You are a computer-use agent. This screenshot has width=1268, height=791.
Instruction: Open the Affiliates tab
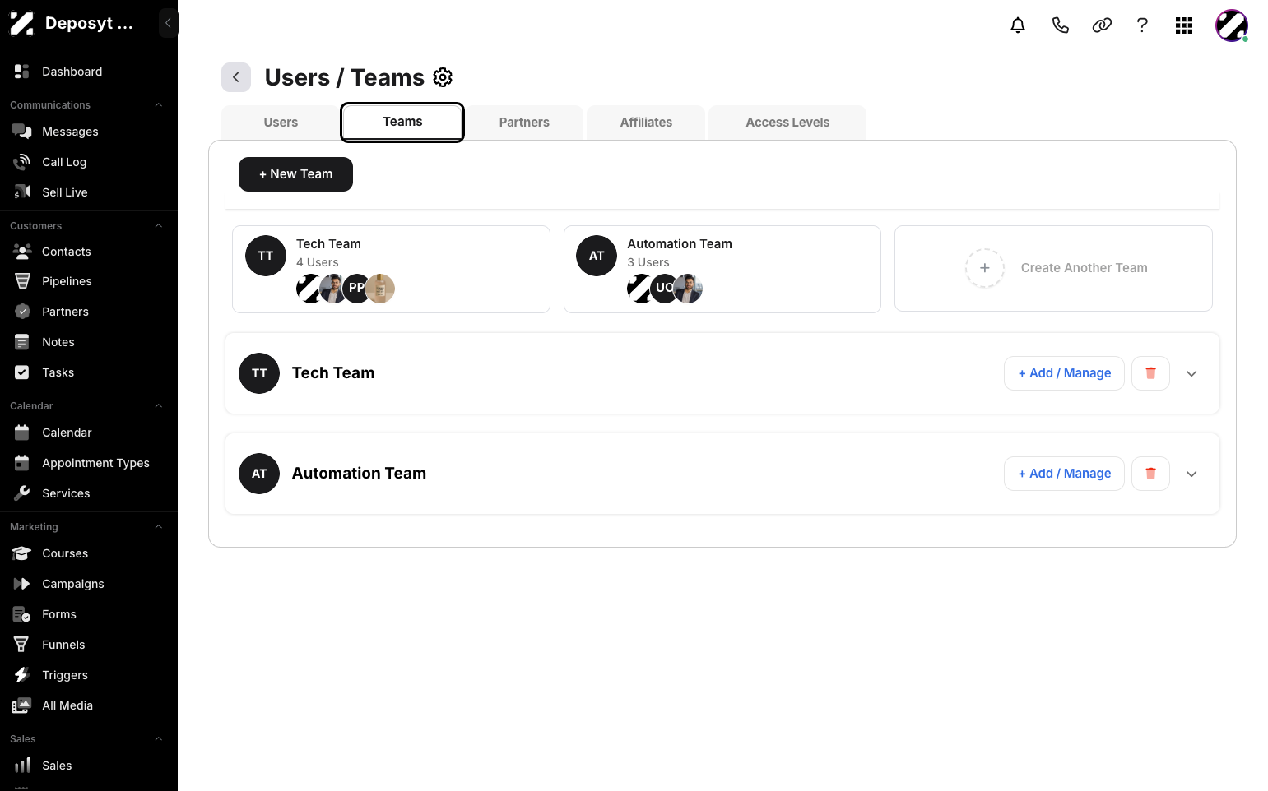click(x=646, y=123)
